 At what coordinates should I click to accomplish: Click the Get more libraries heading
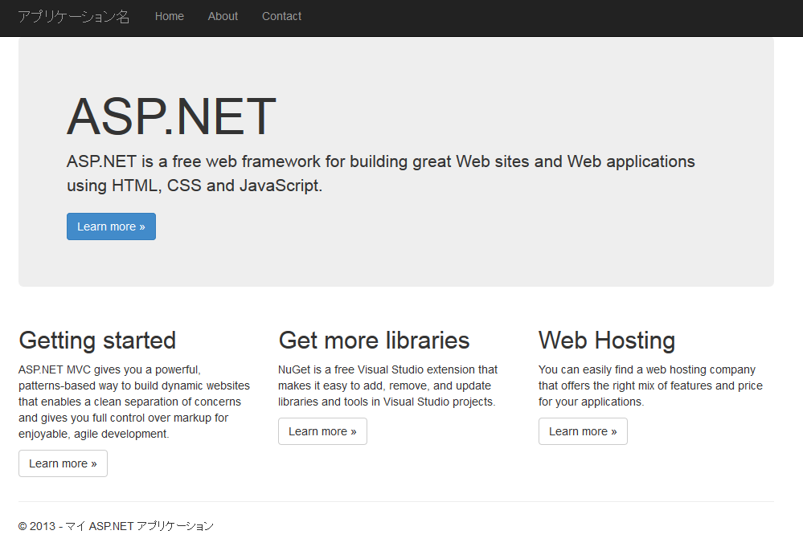tap(374, 341)
